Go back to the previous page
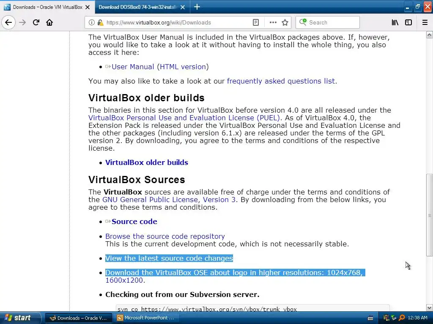Screen dimensions: 433x324 pyautogui.click(x=8, y=22)
